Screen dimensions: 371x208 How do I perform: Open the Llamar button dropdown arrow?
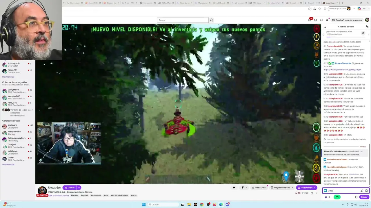point(79,187)
